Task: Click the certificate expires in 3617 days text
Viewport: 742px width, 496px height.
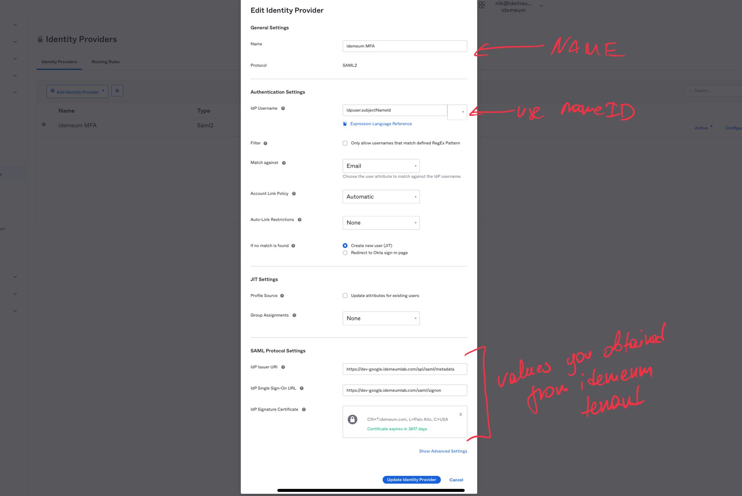Action: click(x=397, y=429)
